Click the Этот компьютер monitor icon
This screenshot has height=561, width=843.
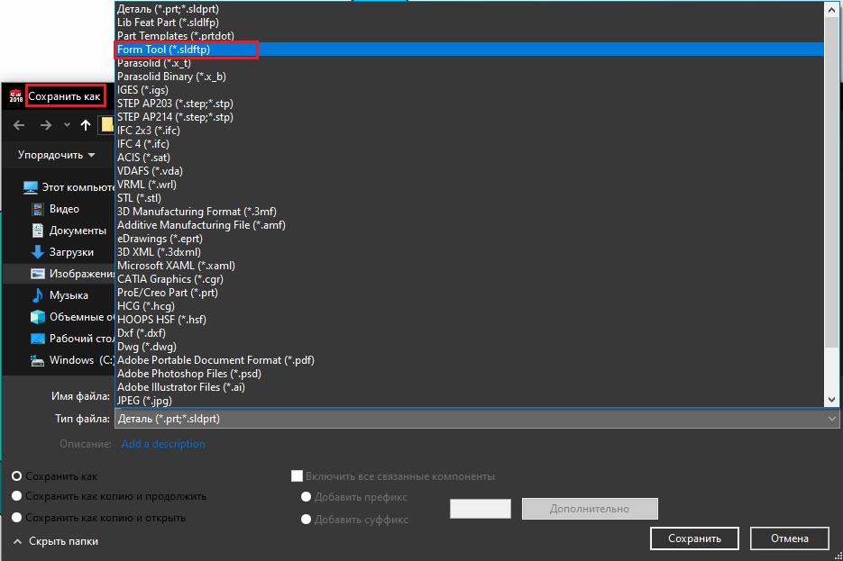[x=31, y=187]
